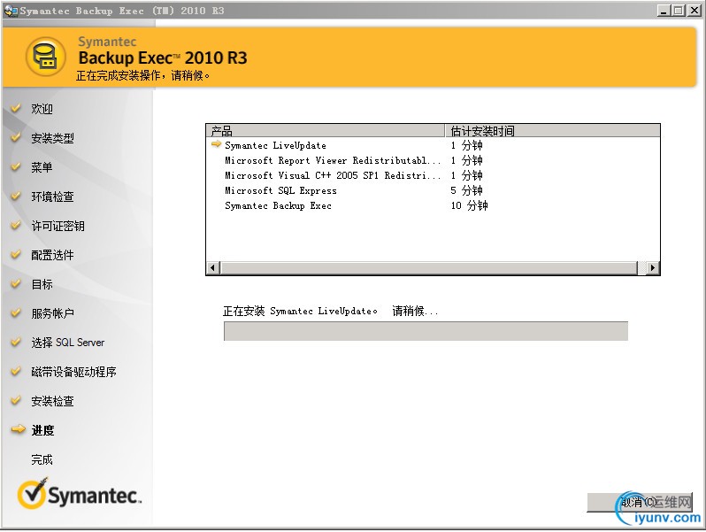Screen dimensions: 706x532
Task: Select the 完成 sidebar step
Action: click(42, 460)
